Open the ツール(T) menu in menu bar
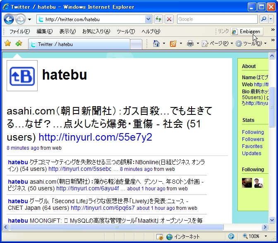Image resolution: width=278 pixels, height=243 pixels. 126,32
